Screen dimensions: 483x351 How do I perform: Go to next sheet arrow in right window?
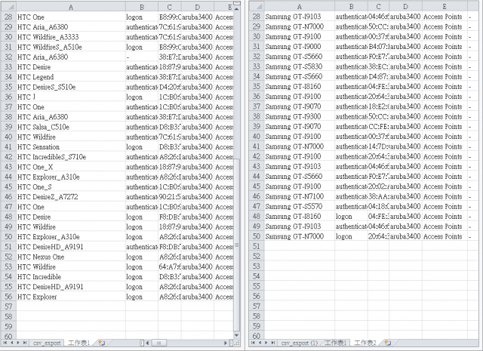pos(266,343)
